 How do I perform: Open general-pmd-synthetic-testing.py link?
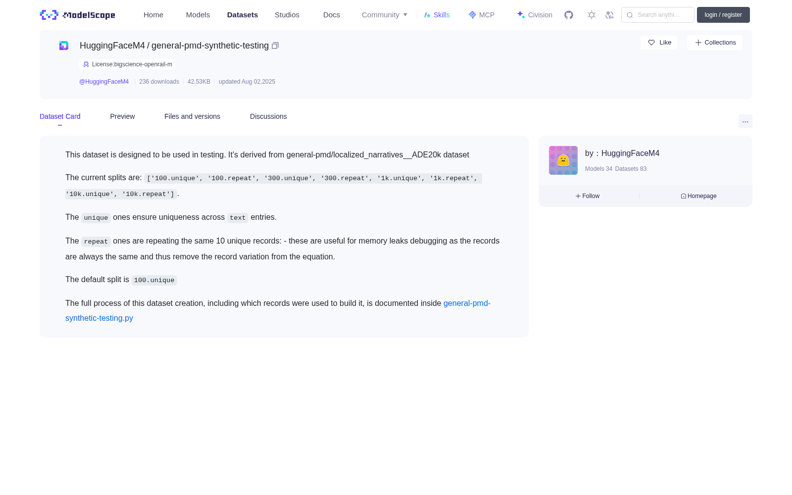coord(278,311)
